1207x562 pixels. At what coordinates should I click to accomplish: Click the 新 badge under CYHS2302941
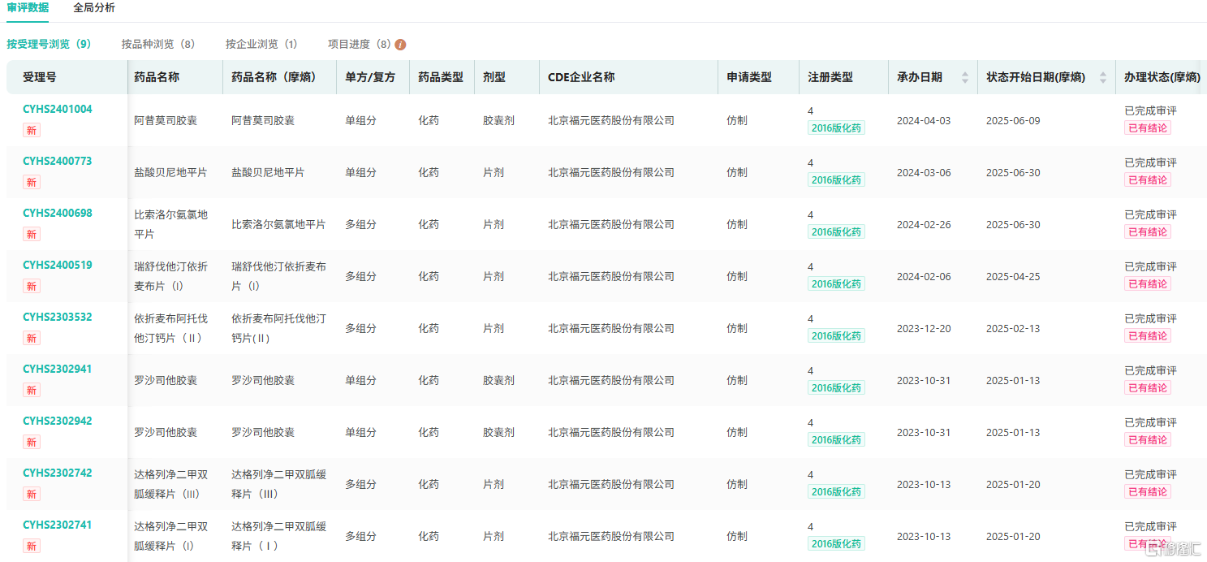(32, 390)
